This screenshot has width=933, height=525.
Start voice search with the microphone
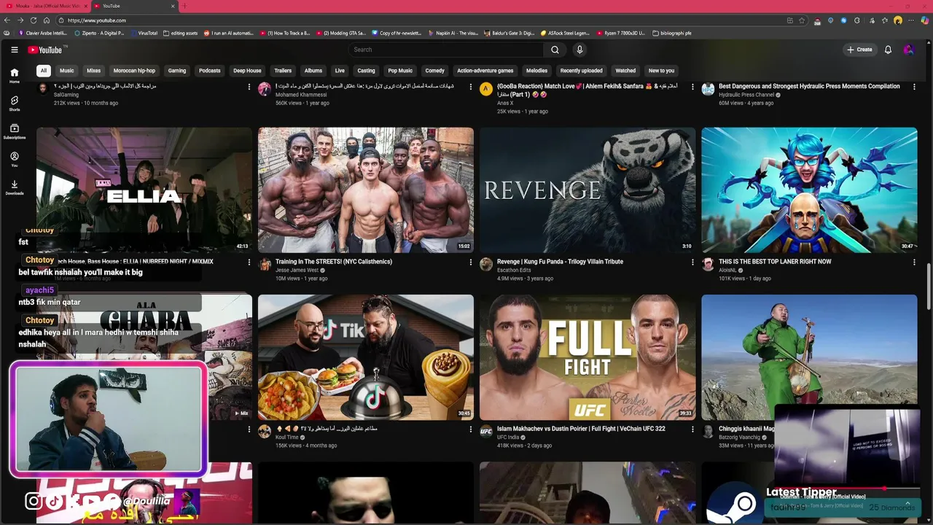click(579, 50)
